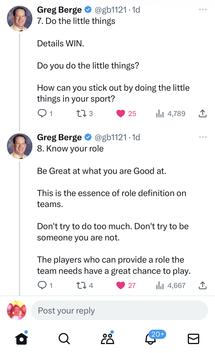Viewport: 215px width, 353px height.
Task: Reply to the "Know your role" tweet
Action: point(42,285)
